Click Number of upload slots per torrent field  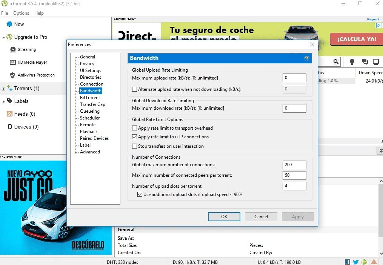tap(294, 186)
